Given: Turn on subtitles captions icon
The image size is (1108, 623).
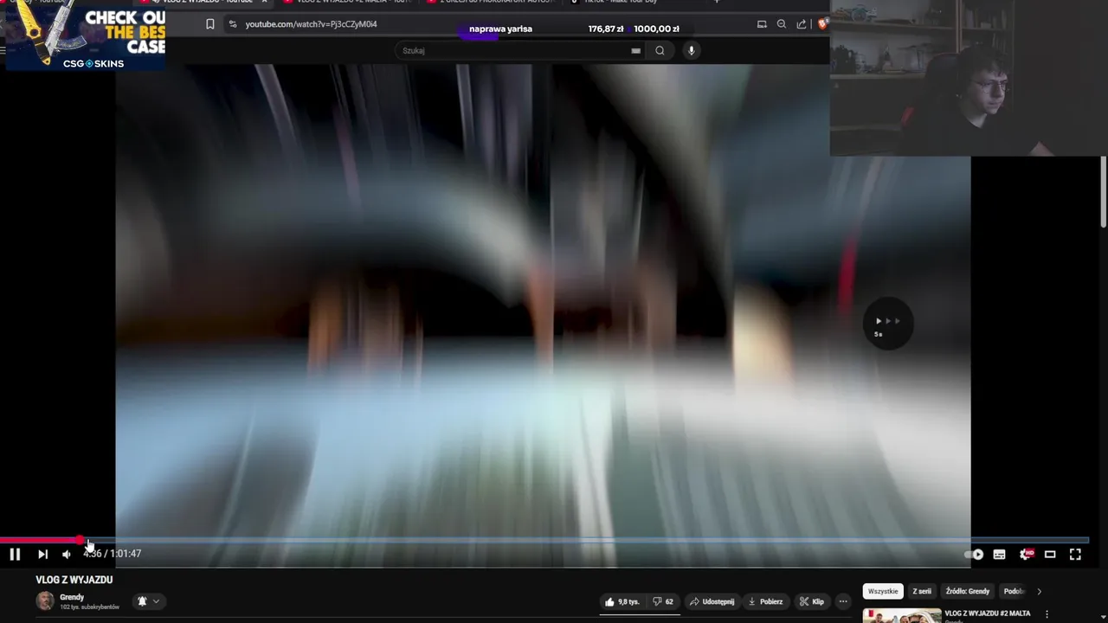Looking at the screenshot, I should coord(999,555).
